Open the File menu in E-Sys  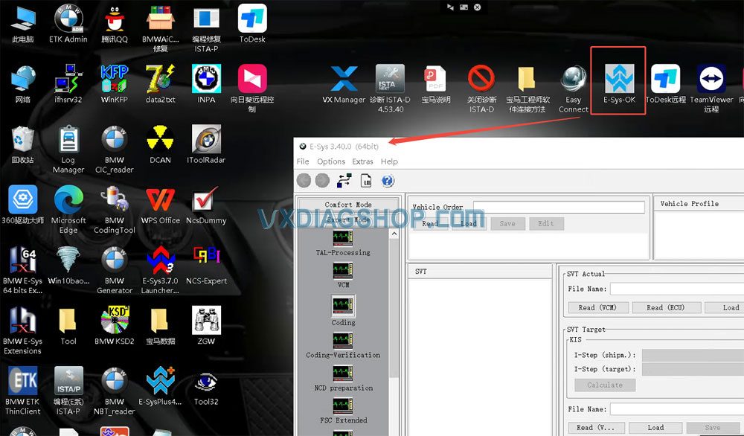(x=302, y=161)
